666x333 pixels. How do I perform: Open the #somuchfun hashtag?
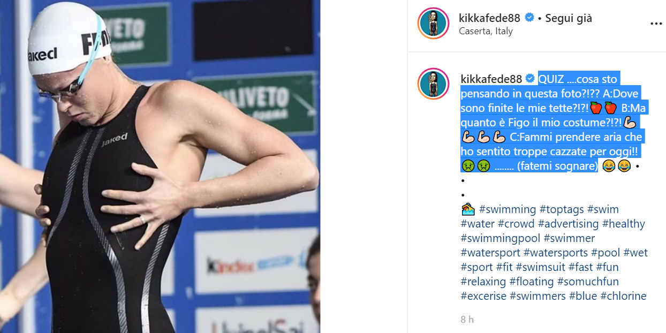coord(588,282)
